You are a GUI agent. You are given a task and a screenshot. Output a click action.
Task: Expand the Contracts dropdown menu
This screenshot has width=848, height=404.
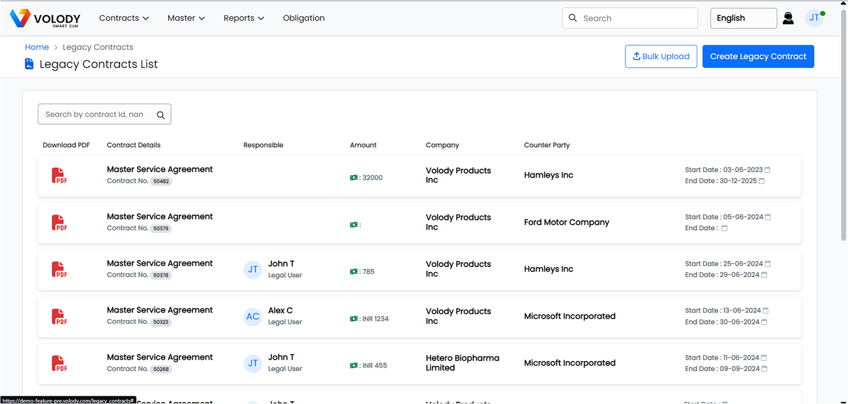pyautogui.click(x=124, y=18)
